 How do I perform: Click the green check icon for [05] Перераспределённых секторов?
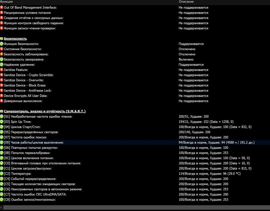pyautogui.click(x=2, y=132)
